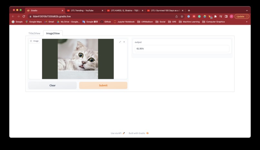Reload the page with the refresh icon
Image resolution: width=260 pixels, height=150 pixels.
pyautogui.click(x=24, y=16)
